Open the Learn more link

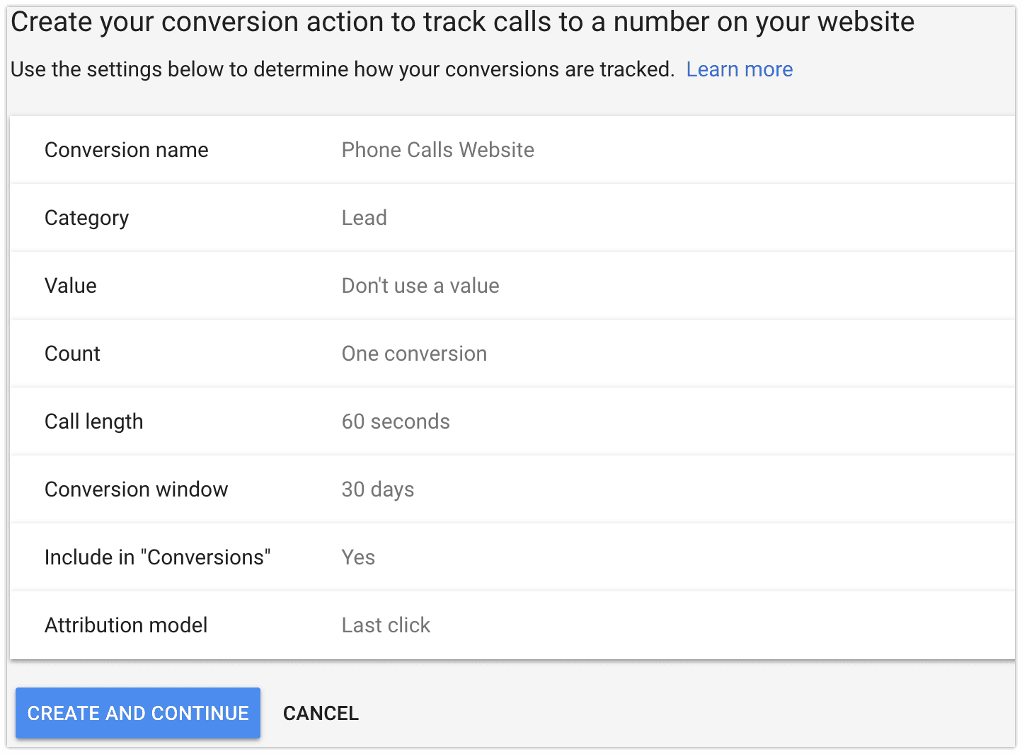[x=739, y=69]
